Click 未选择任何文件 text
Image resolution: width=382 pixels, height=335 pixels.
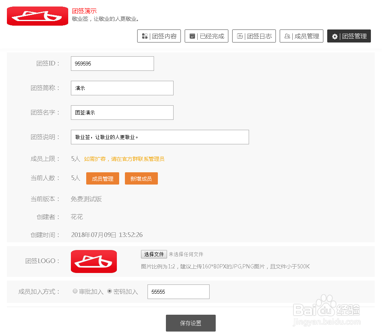[x=186, y=255]
